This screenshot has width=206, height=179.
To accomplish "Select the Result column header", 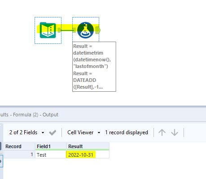I will click(x=88, y=146).
